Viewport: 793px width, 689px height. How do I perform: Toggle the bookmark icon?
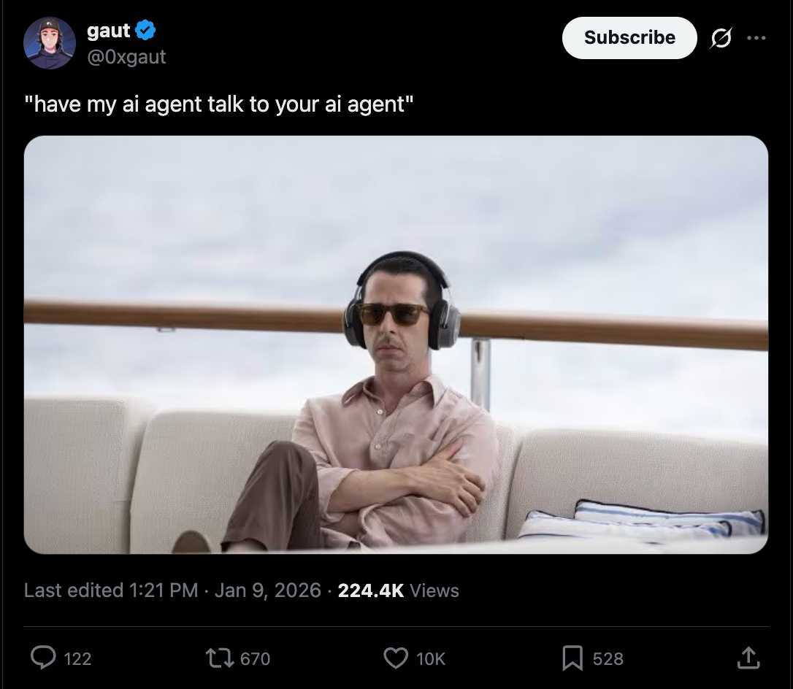572,658
